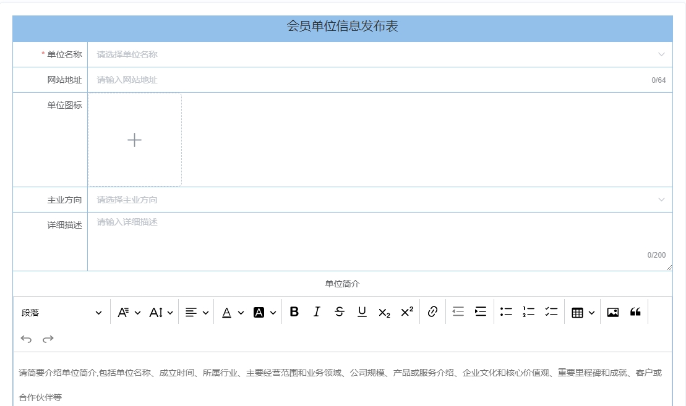686x406 pixels.
Task: Open the font color picker
Action: tap(233, 313)
